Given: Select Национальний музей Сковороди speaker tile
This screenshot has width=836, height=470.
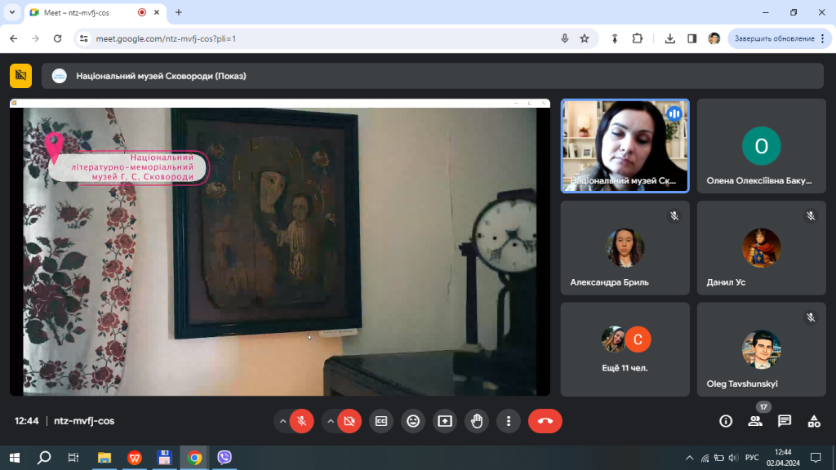Looking at the screenshot, I should coord(625,146).
